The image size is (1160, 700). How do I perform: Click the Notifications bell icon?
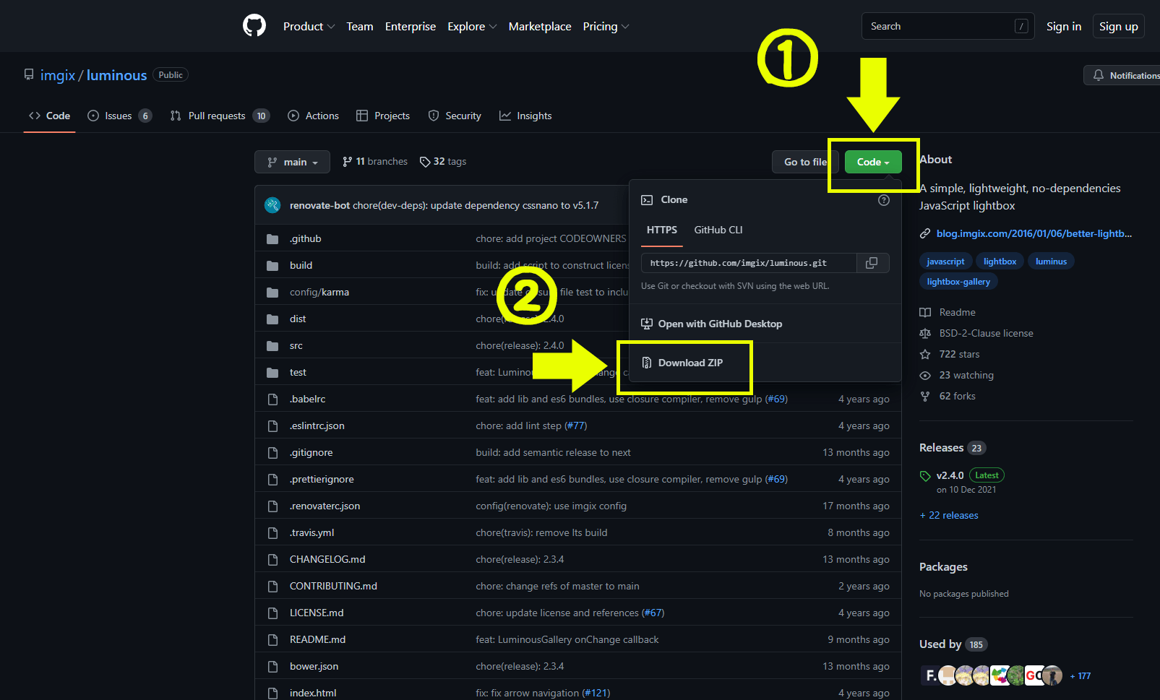click(1099, 75)
